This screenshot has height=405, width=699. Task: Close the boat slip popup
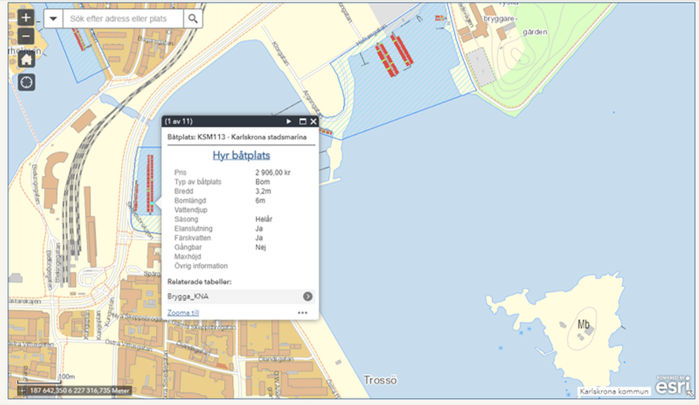coord(313,121)
